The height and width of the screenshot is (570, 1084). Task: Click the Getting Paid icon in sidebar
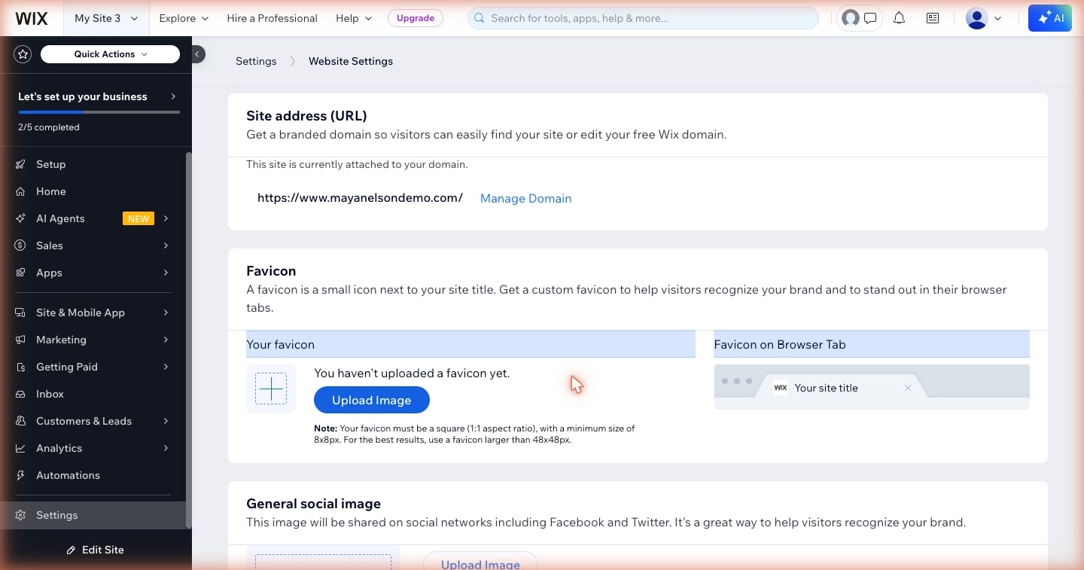pyautogui.click(x=21, y=367)
